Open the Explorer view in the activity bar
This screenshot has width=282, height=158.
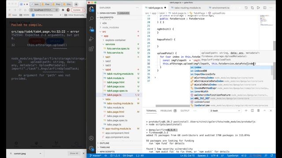click(91, 9)
